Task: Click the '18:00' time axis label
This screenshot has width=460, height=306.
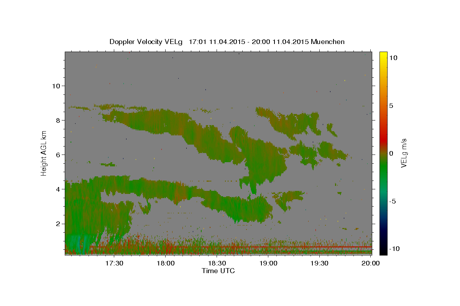Action: pos(166,263)
